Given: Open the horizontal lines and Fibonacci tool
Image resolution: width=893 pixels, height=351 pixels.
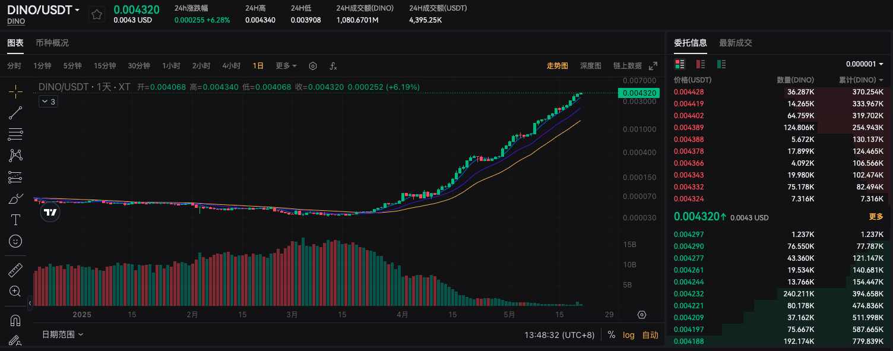Looking at the screenshot, I should click(x=16, y=134).
